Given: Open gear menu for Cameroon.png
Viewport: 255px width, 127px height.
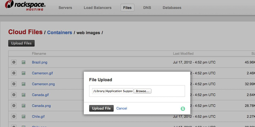Looking at the screenshot, I should 14,84.
